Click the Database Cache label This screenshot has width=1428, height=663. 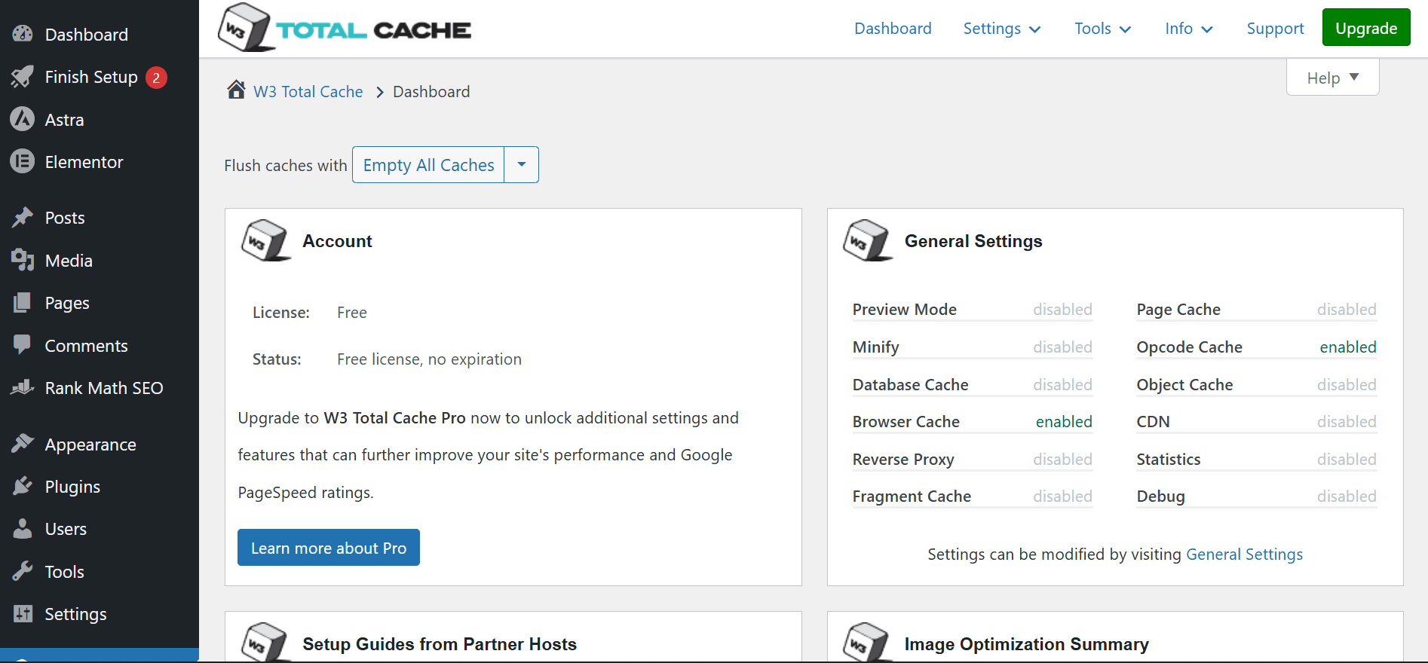pyautogui.click(x=910, y=385)
